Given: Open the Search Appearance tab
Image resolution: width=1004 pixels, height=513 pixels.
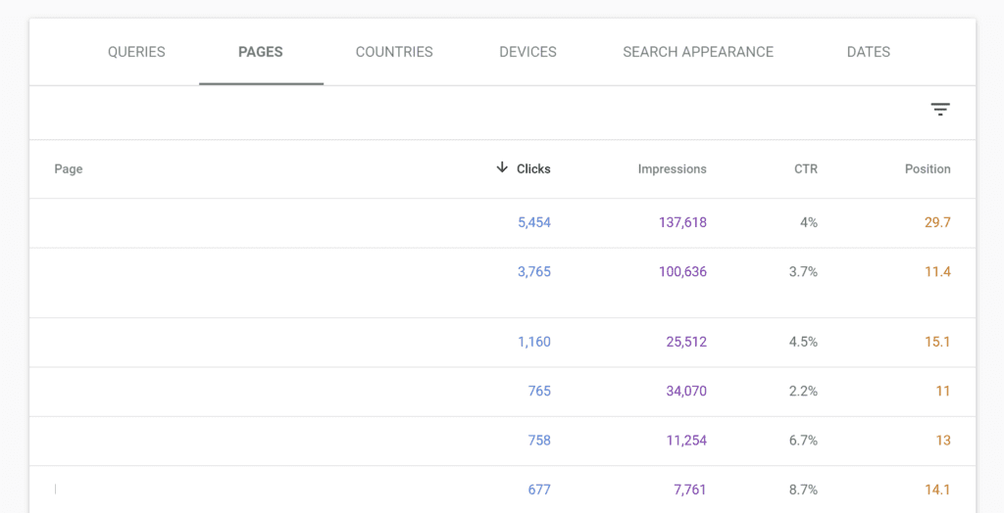Looking at the screenshot, I should click(x=698, y=52).
